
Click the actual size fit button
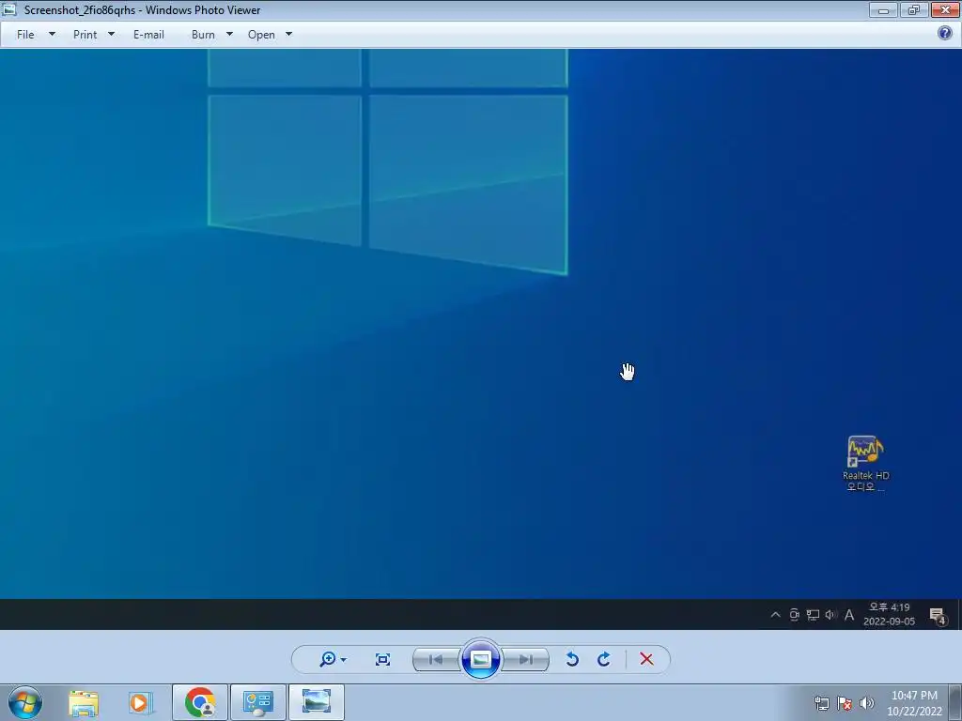(x=383, y=660)
